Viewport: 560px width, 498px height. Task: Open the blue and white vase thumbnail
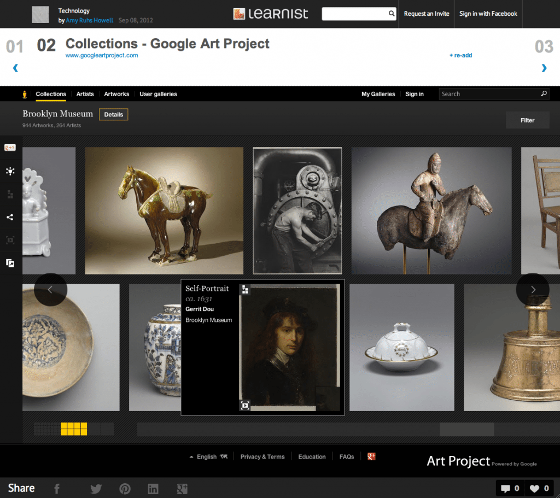(x=155, y=347)
